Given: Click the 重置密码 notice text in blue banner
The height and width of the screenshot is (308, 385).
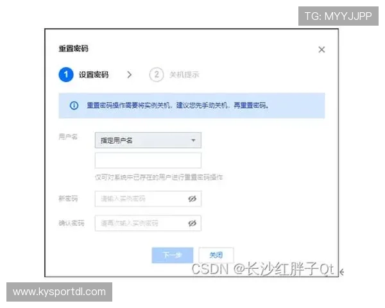Looking at the screenshot, I should (x=178, y=105).
